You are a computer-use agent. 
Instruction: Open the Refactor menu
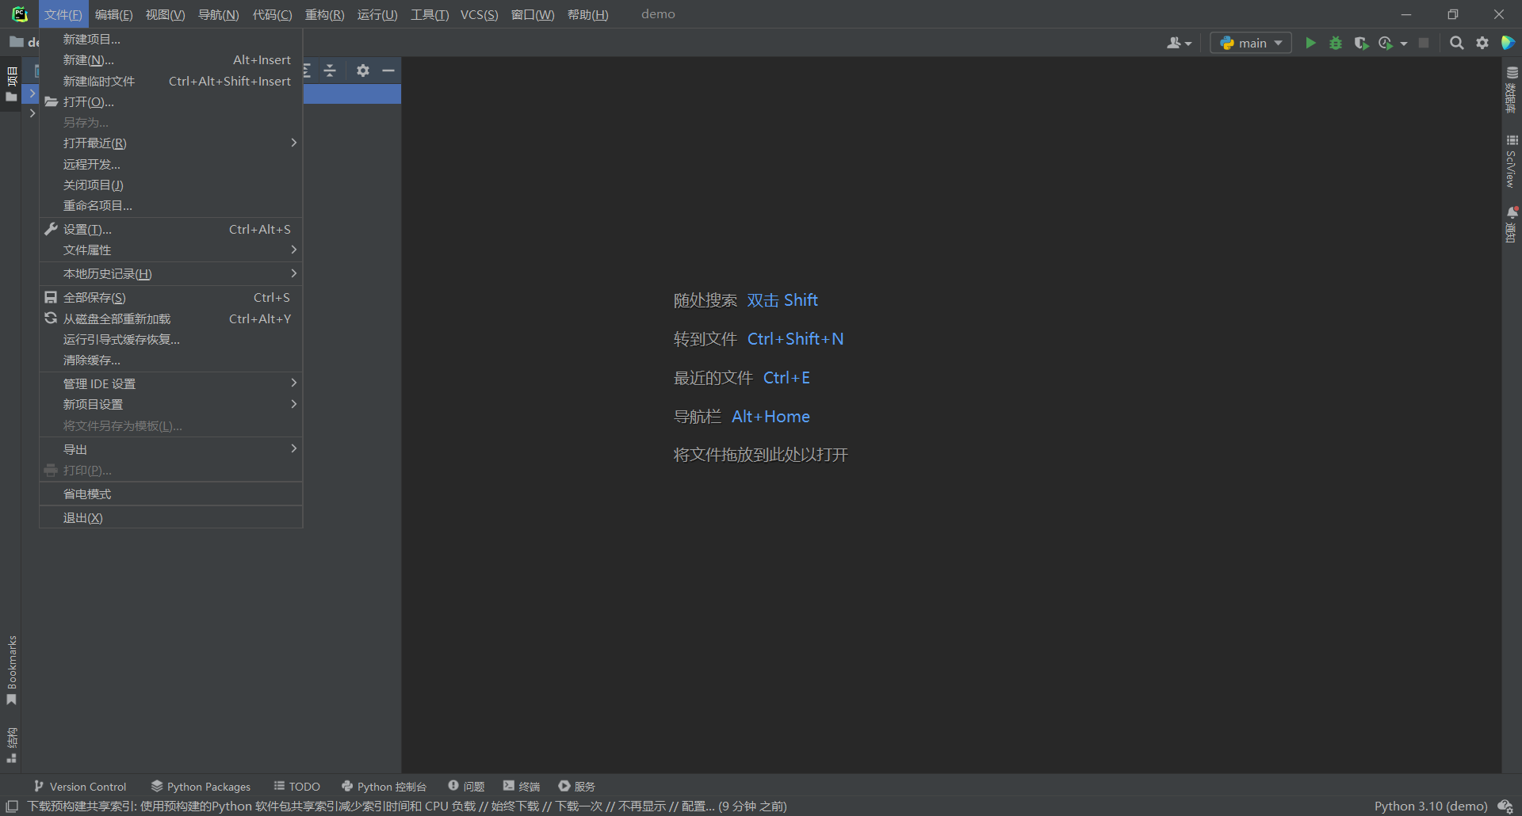click(324, 14)
